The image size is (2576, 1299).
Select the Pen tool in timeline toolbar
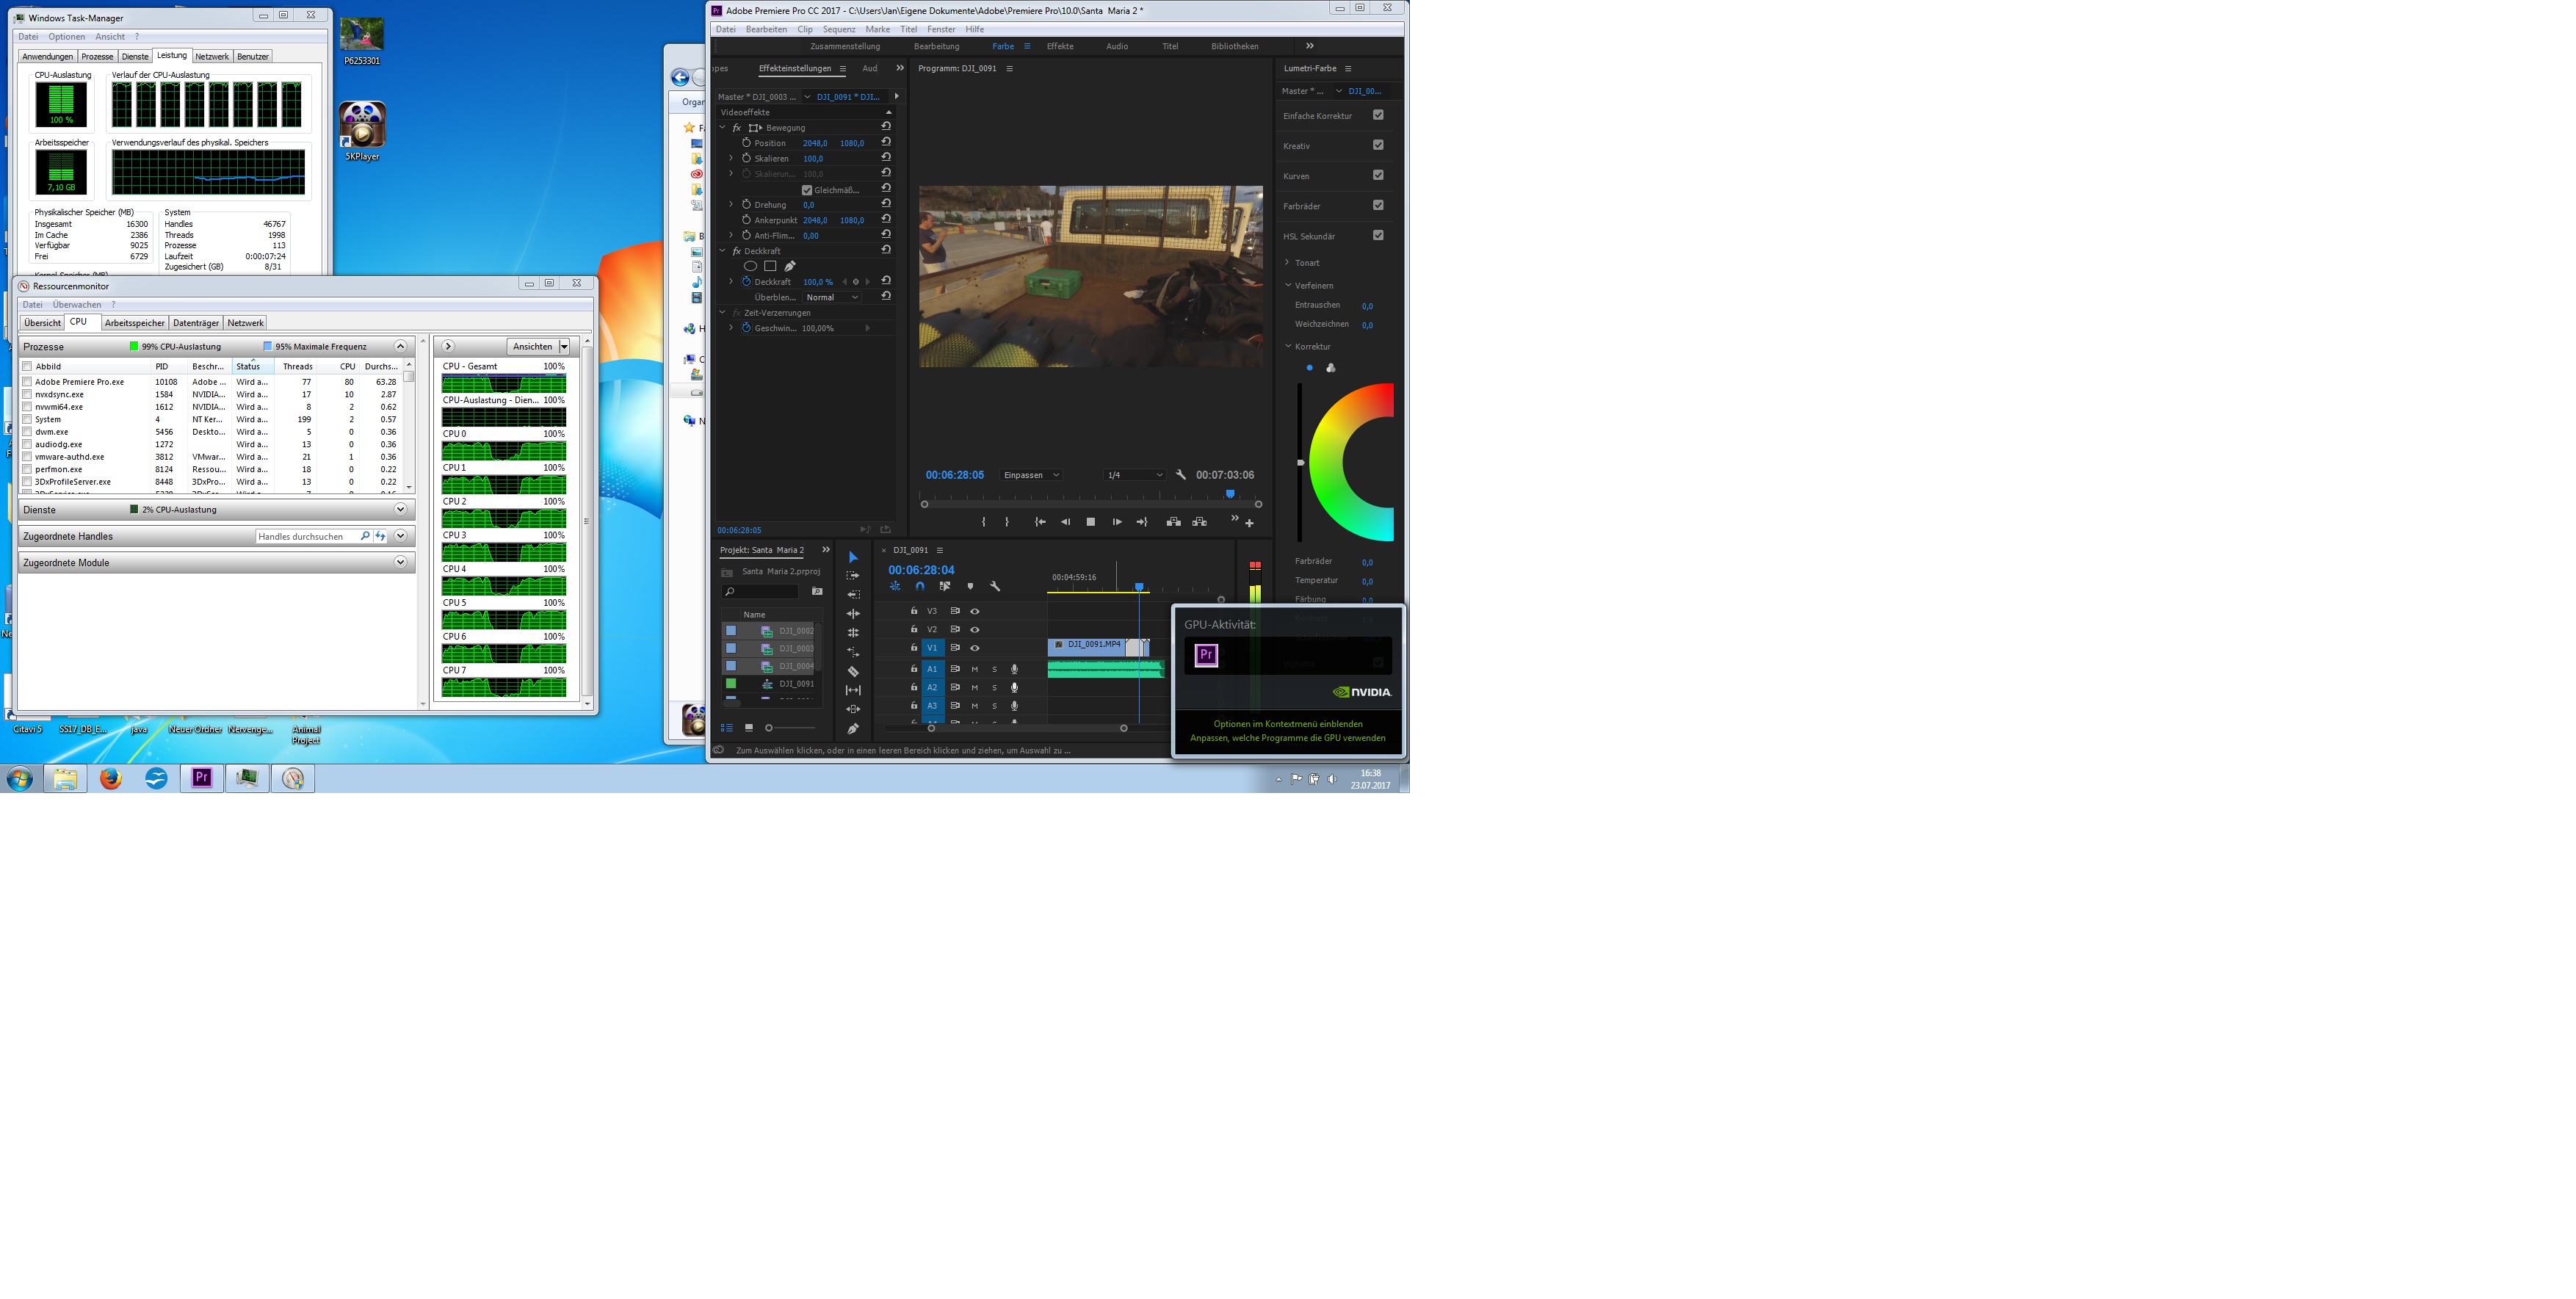(853, 728)
